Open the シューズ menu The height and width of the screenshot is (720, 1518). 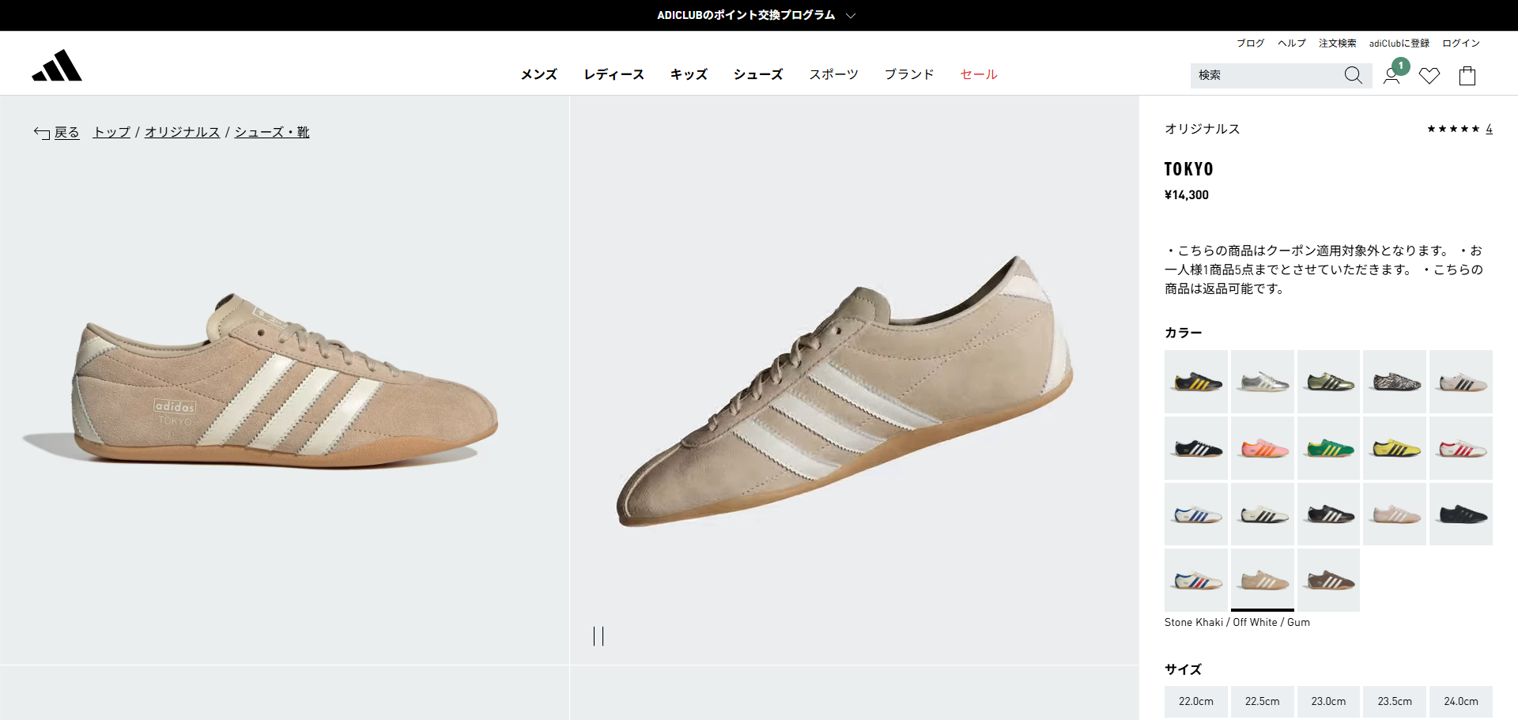tap(758, 74)
